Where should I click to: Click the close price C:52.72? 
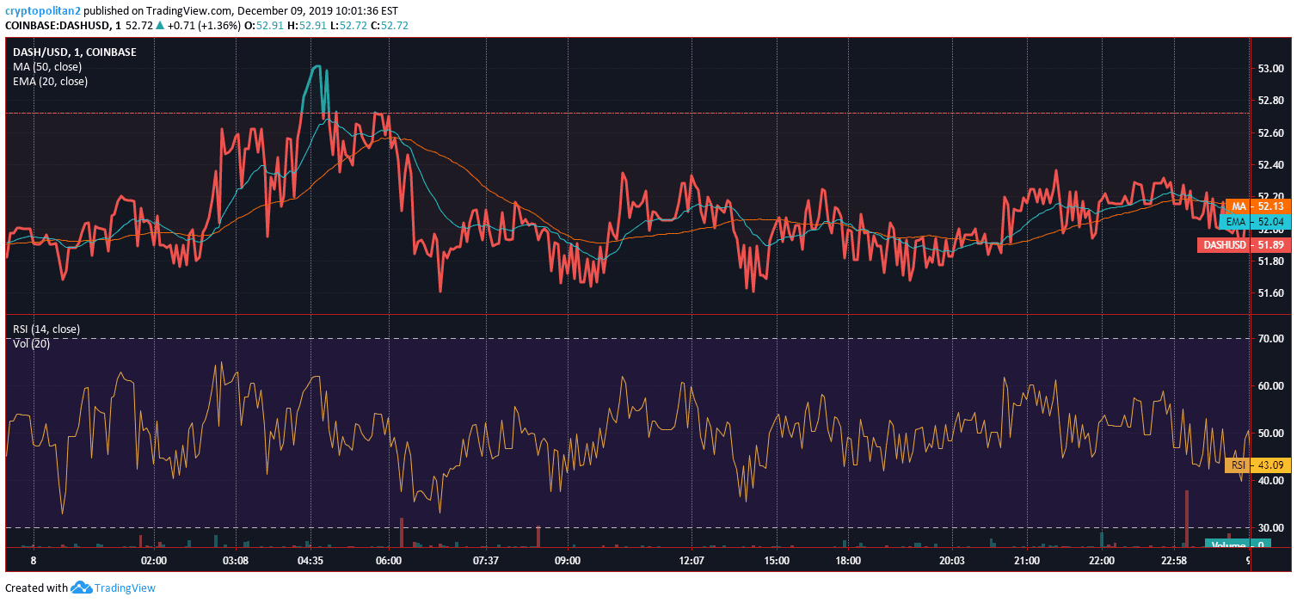tap(390, 26)
